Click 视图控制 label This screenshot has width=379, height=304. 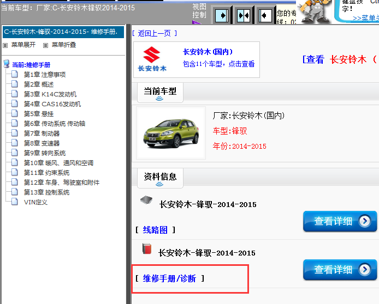[199, 11]
